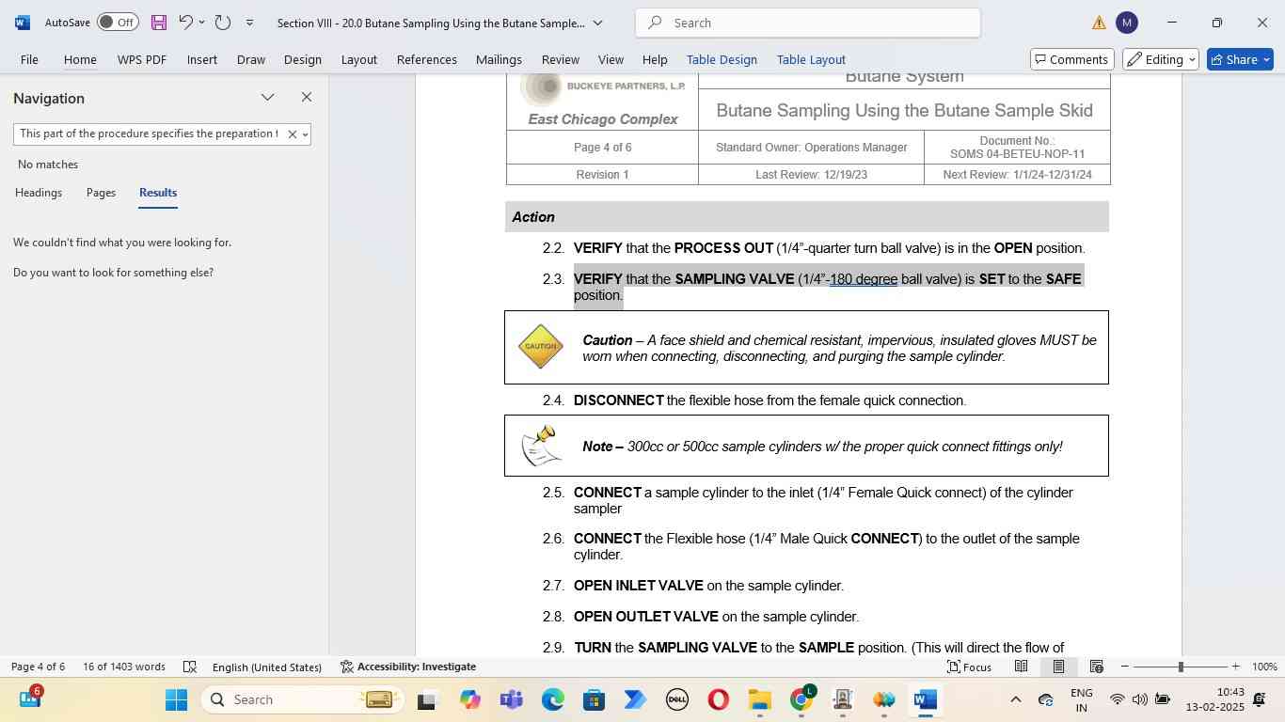The image size is (1285, 722).
Task: Open the user account avatar M
Action: tap(1127, 23)
